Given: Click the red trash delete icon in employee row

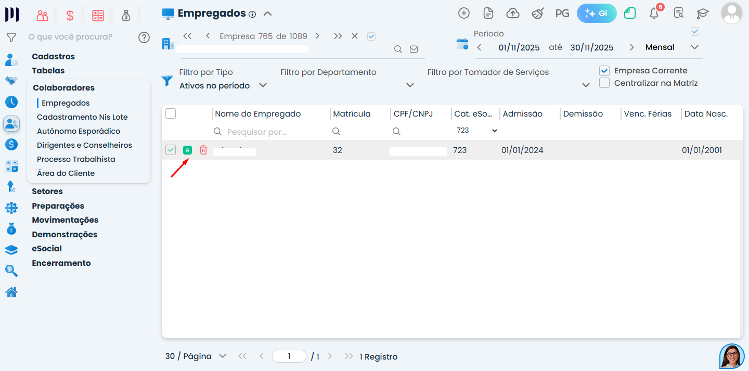Looking at the screenshot, I should click(x=203, y=150).
